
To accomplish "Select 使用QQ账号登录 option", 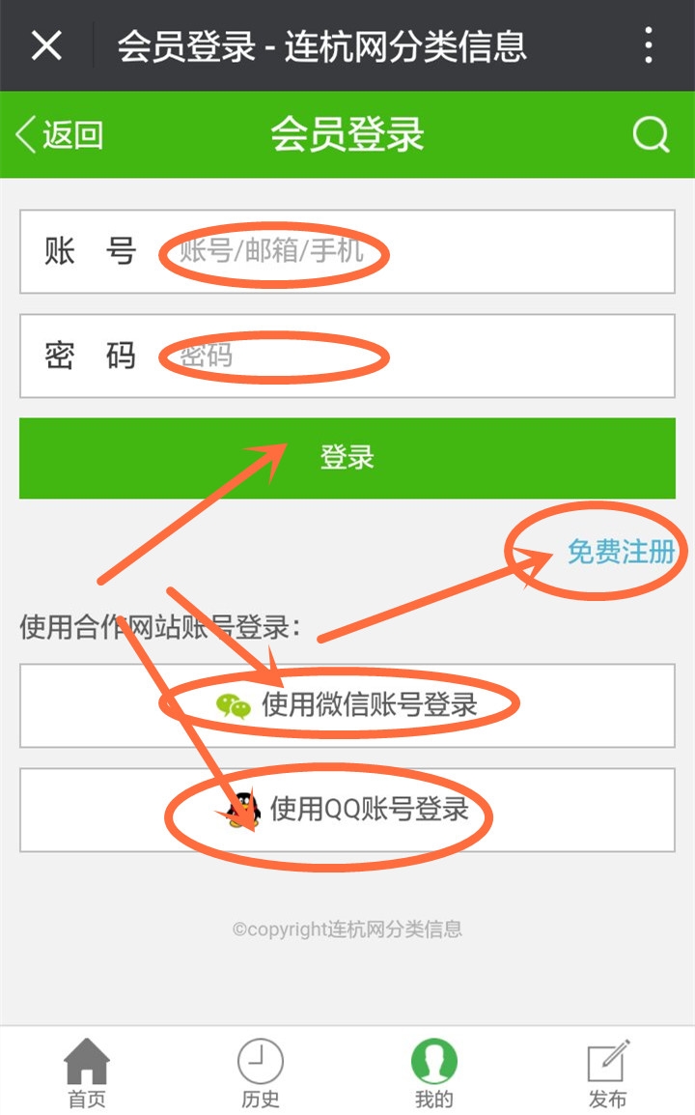I will 347,810.
